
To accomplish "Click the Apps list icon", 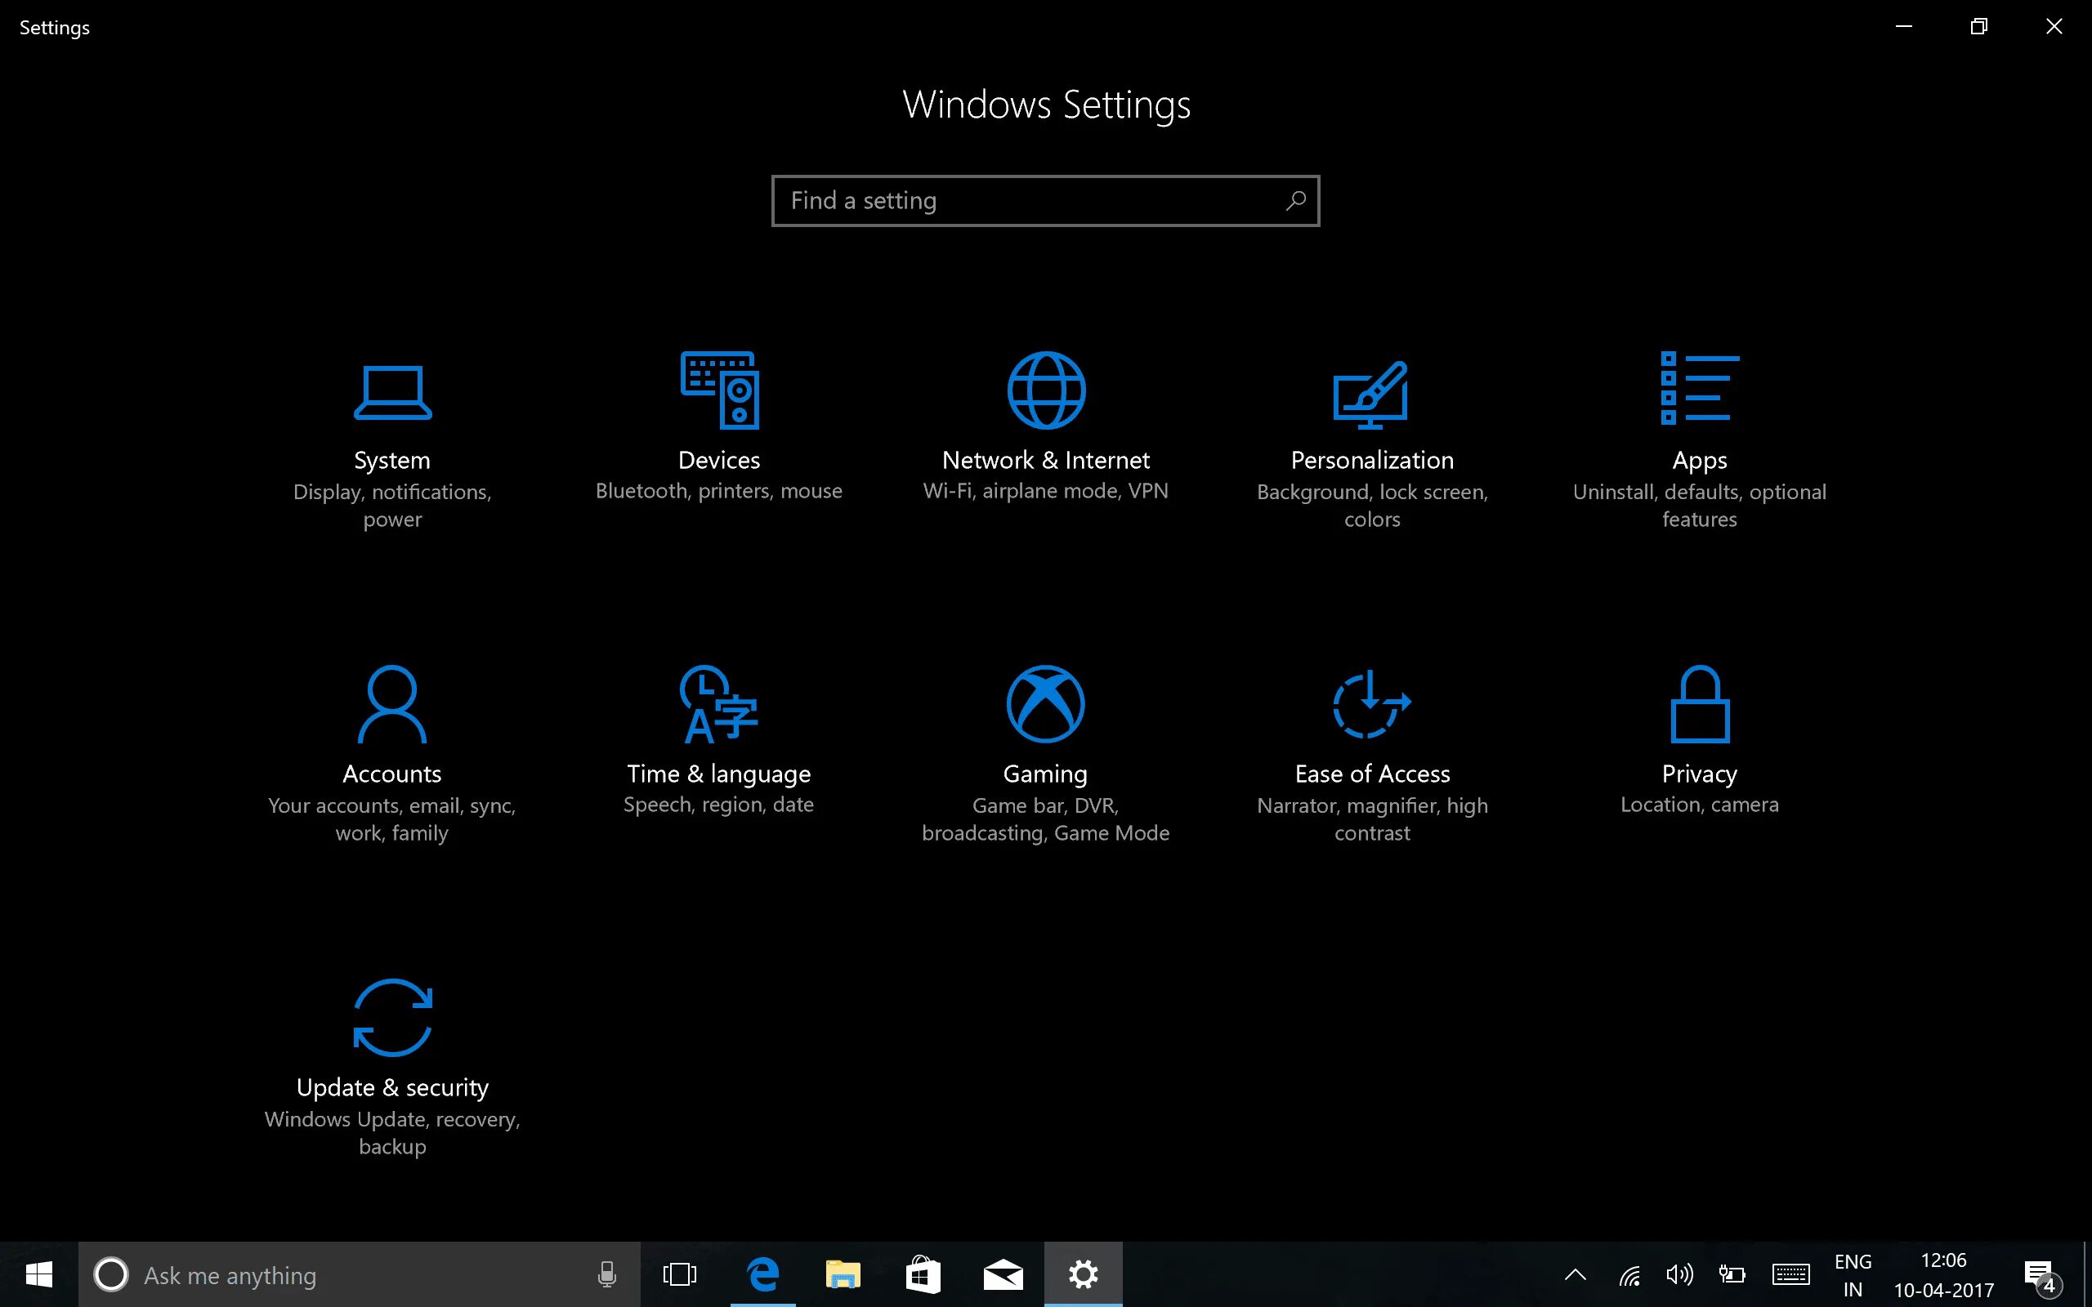I will pyautogui.click(x=1699, y=388).
